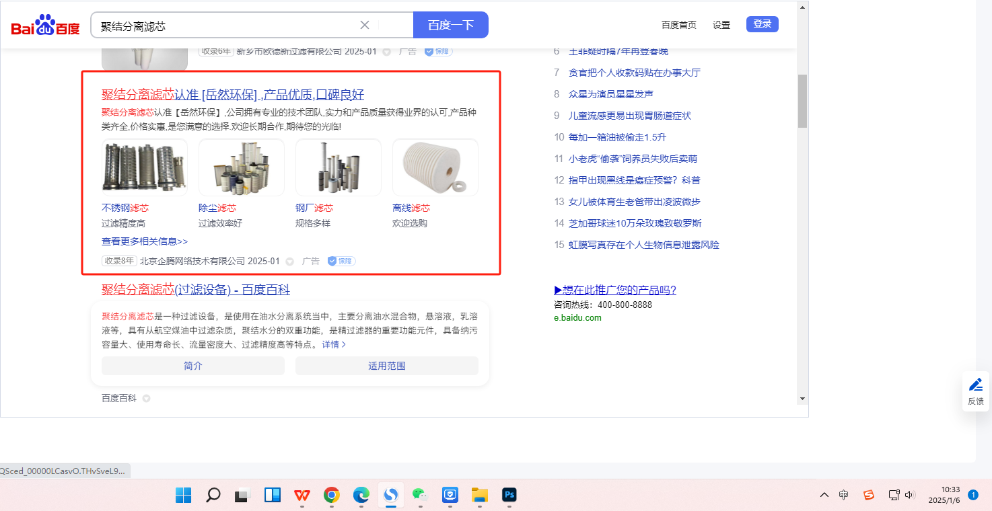Click the 保障 badge on the 北京企腾 ad
This screenshot has height=511, width=992.
click(341, 261)
